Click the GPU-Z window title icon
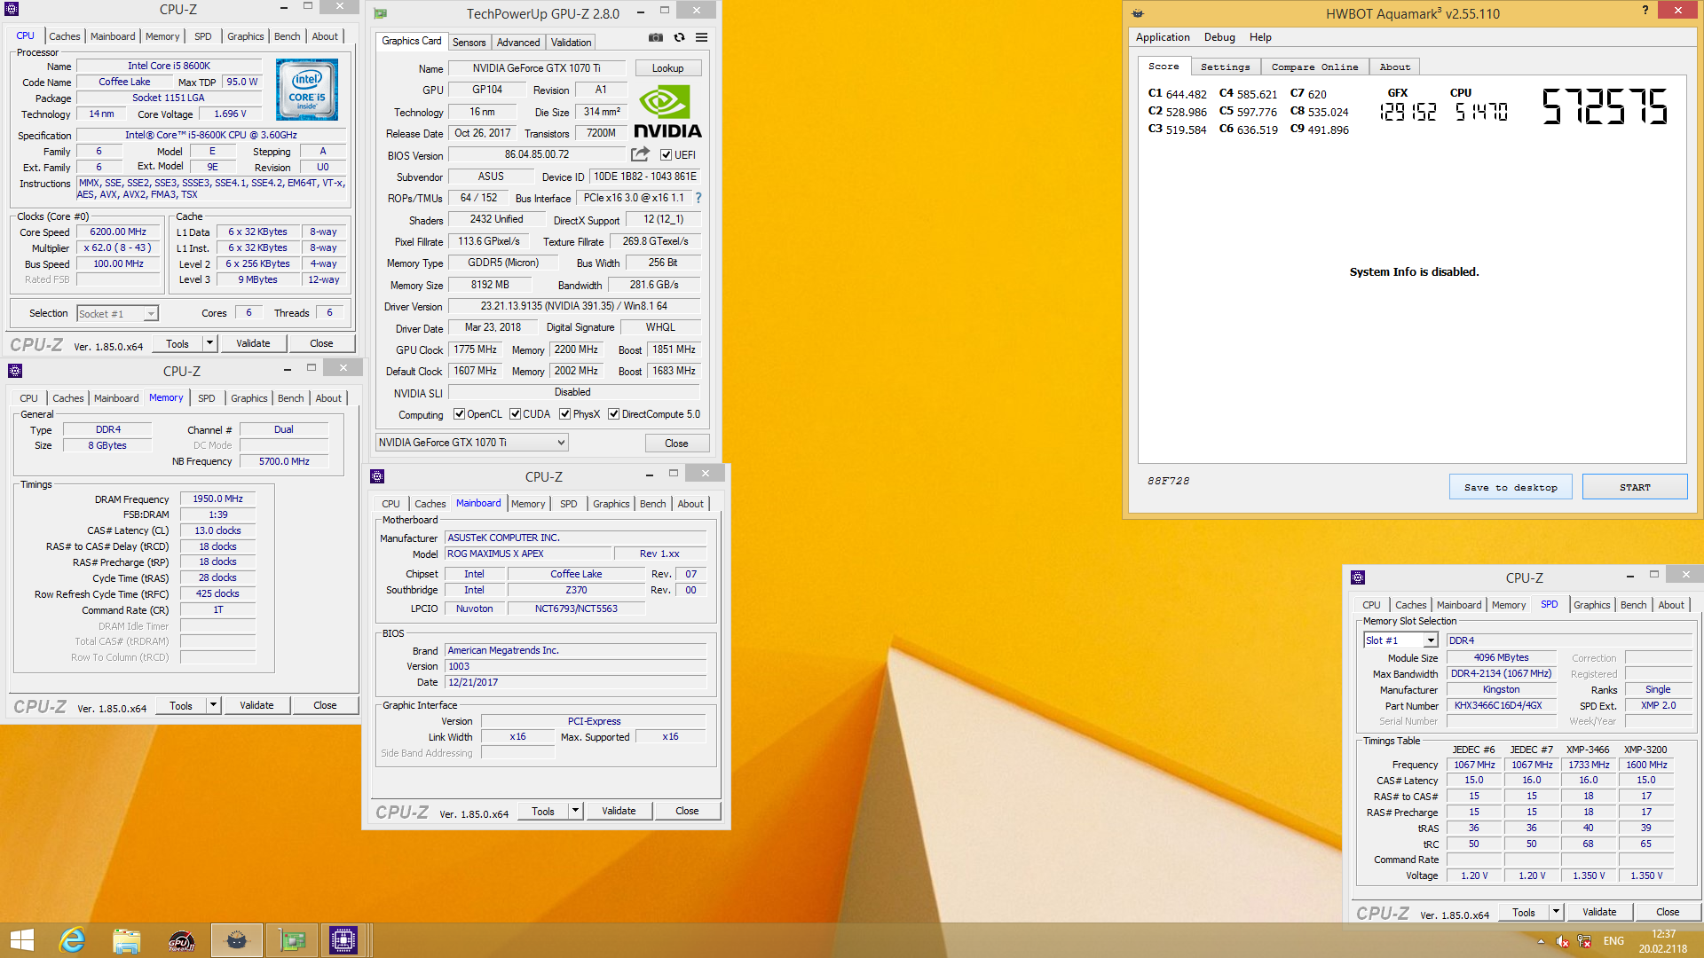The width and height of the screenshot is (1704, 958). pos(381,13)
